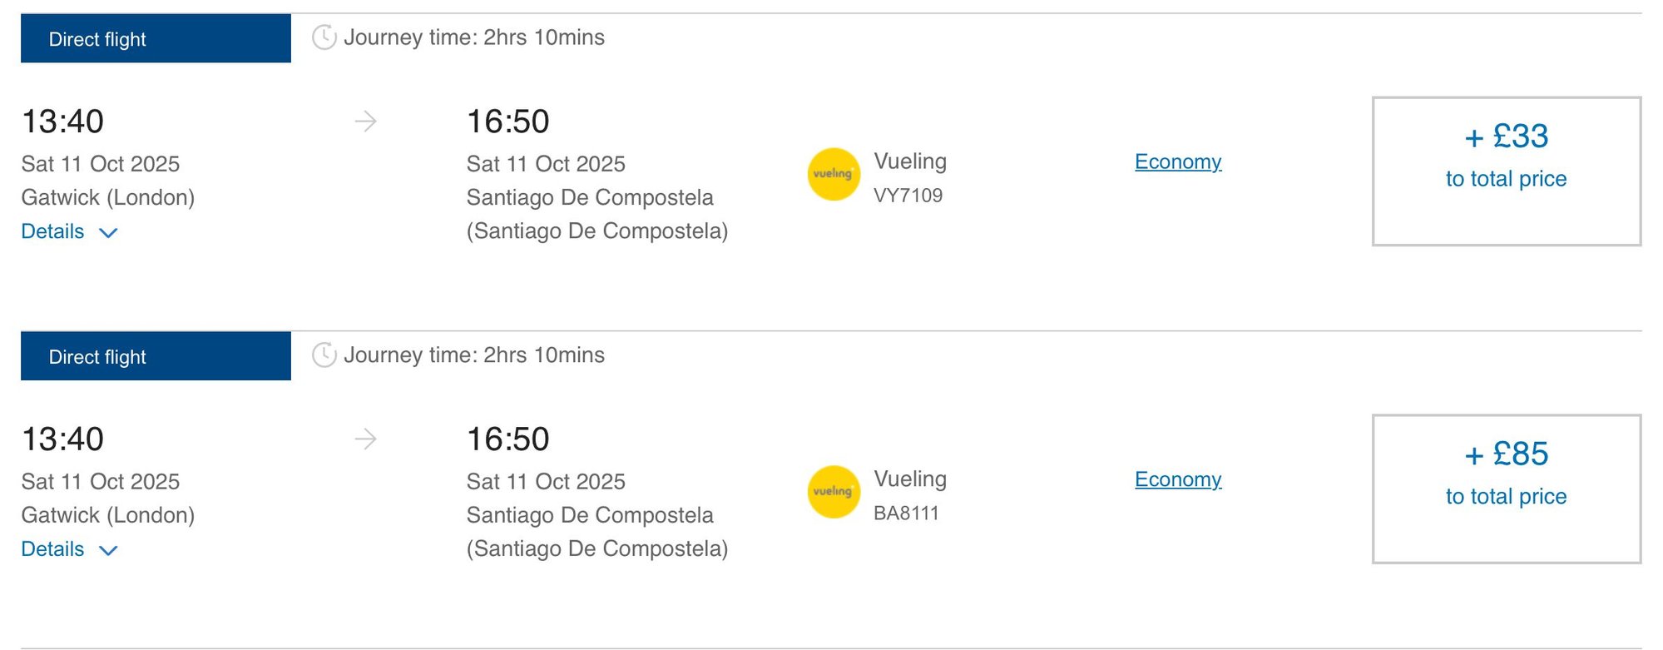This screenshot has width=1663, height=650.
Task: Click flight number VY7109
Action: [908, 196]
